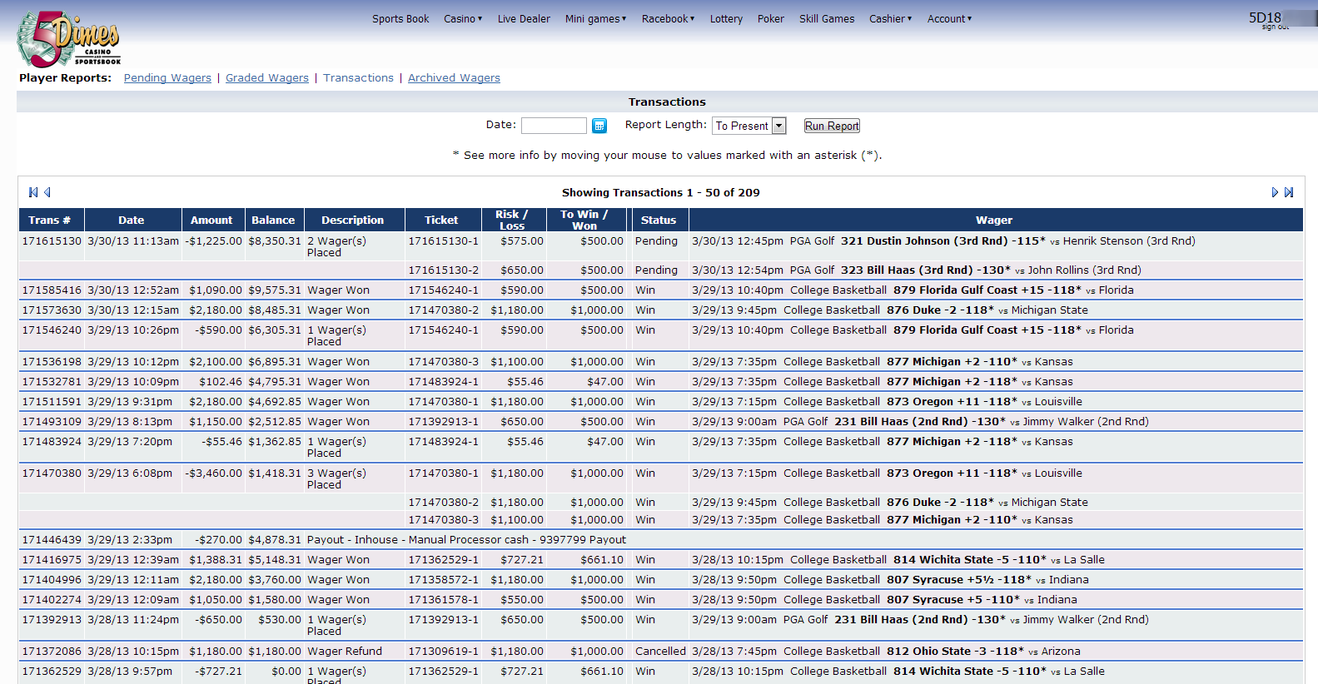
Task: Click the Date column header
Action: coord(132,220)
